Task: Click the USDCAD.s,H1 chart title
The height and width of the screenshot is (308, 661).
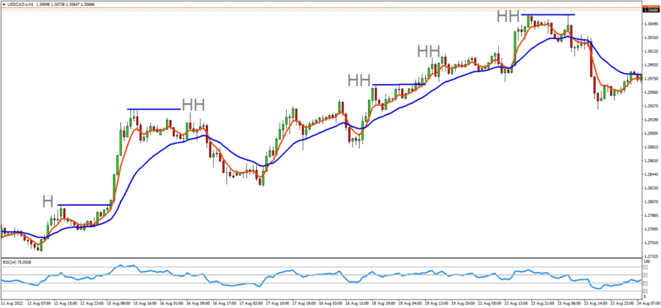Action: [25, 5]
